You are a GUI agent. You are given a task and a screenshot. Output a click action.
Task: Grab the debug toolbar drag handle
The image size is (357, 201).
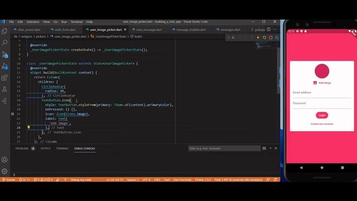[x=228, y=37]
